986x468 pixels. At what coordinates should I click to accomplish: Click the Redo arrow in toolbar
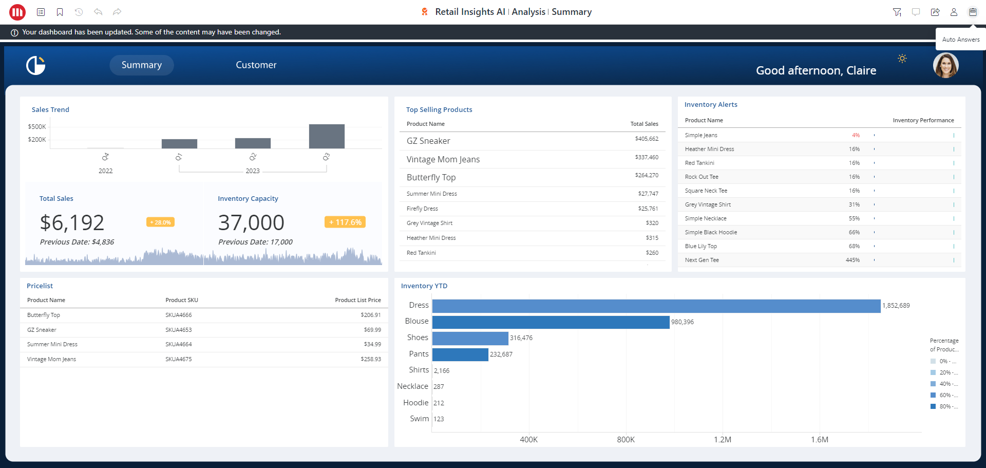point(117,12)
